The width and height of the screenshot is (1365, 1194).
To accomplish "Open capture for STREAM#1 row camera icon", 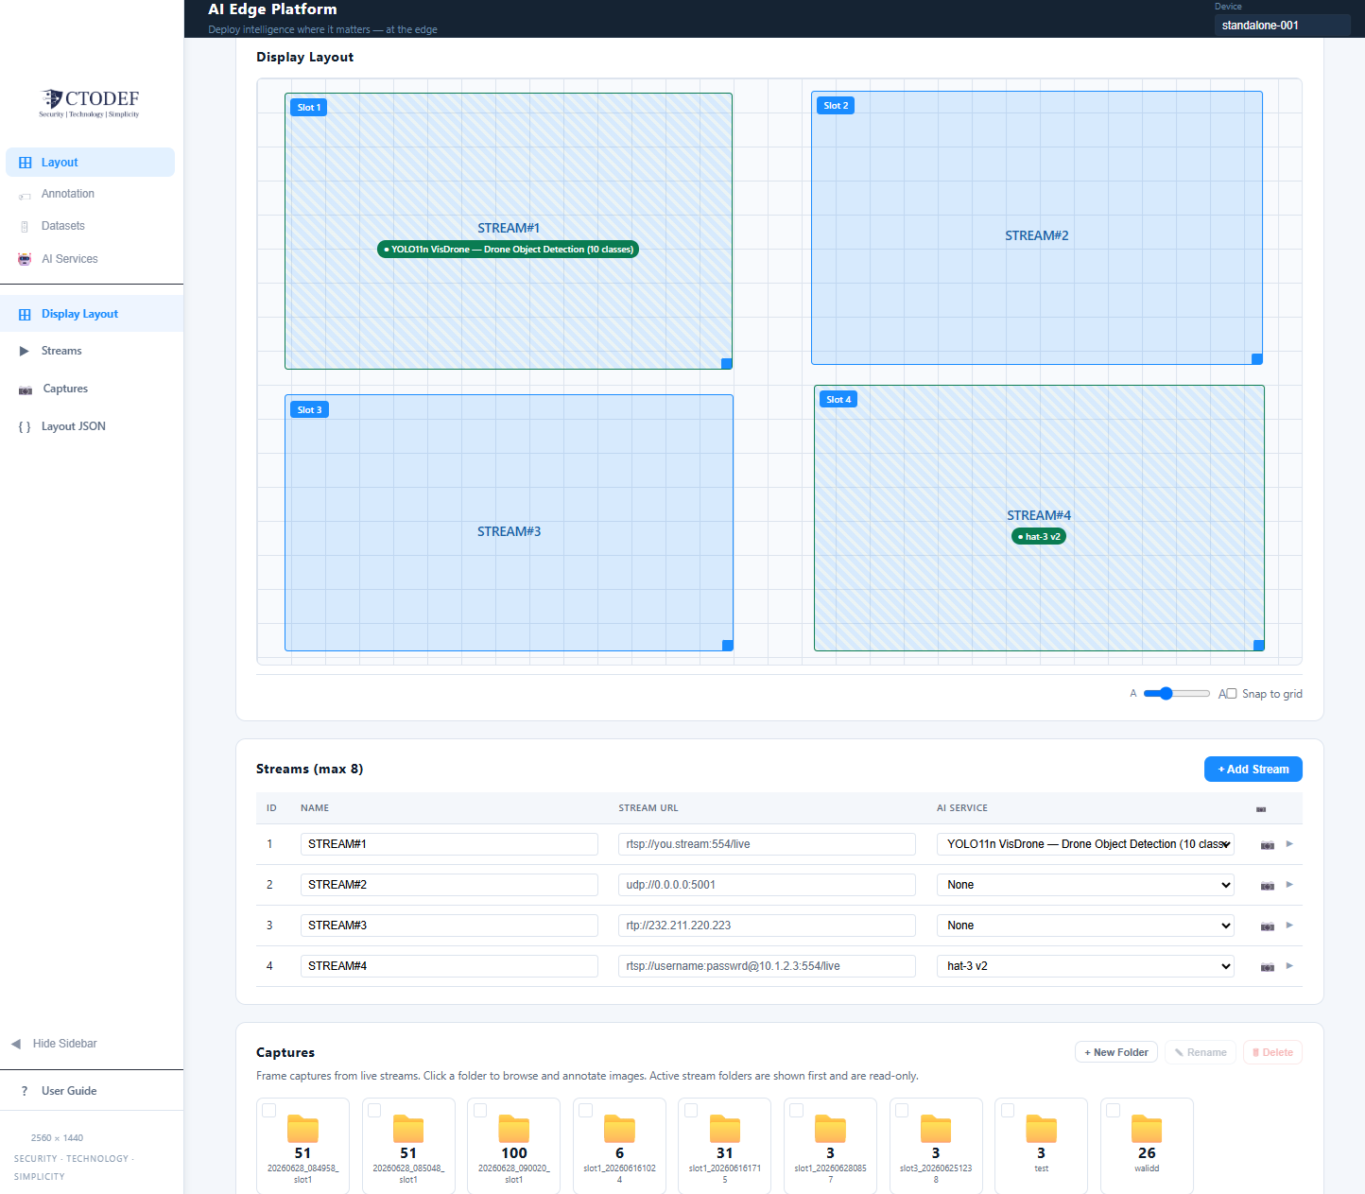I will tap(1268, 845).
